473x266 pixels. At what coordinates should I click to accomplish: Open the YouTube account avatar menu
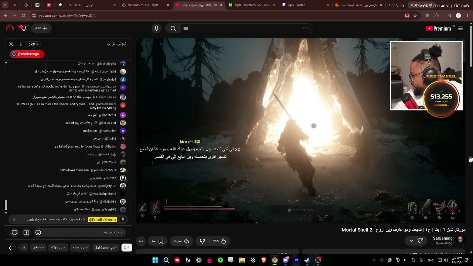pyautogui.click(x=10, y=28)
